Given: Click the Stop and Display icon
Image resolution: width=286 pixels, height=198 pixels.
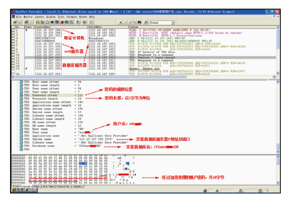Looking at the screenshot, I should click(134, 22).
